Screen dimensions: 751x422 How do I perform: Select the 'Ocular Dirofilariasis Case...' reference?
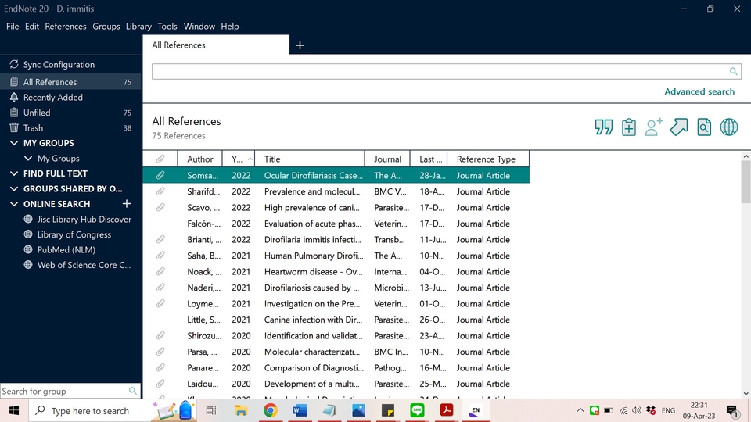pyautogui.click(x=336, y=176)
